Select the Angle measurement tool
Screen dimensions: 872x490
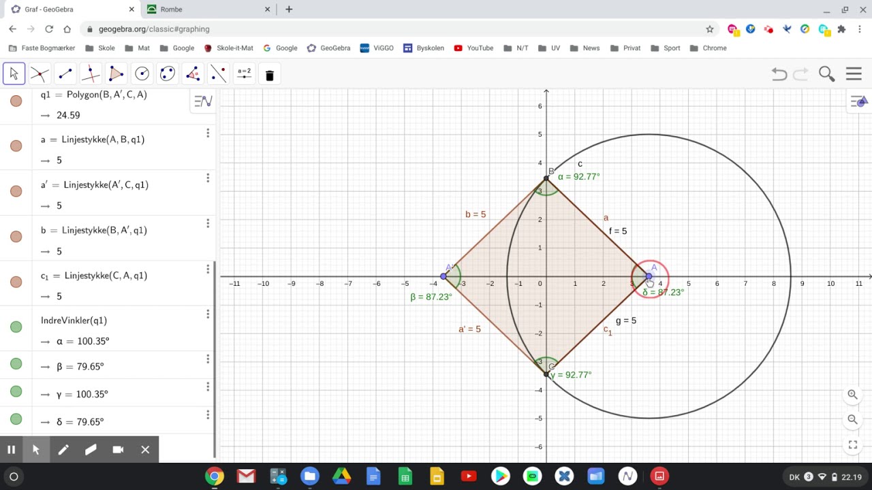(x=193, y=74)
